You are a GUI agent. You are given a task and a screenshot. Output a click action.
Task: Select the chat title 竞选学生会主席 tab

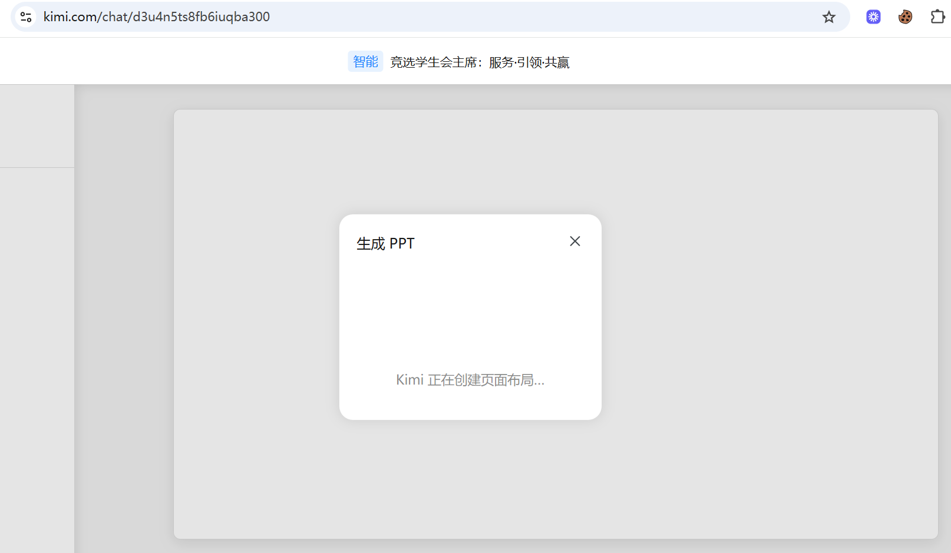[480, 61]
